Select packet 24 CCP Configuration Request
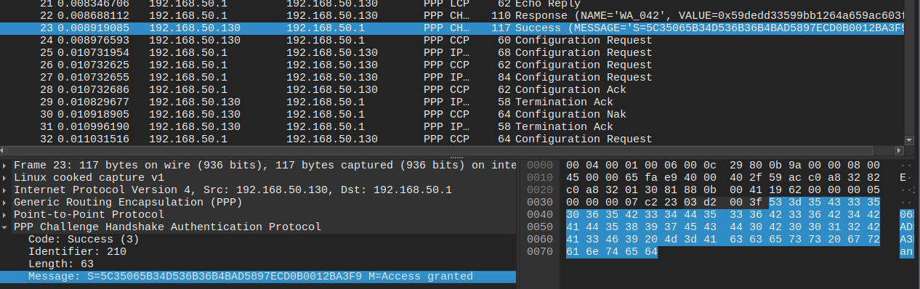920x289 pixels. point(451,40)
